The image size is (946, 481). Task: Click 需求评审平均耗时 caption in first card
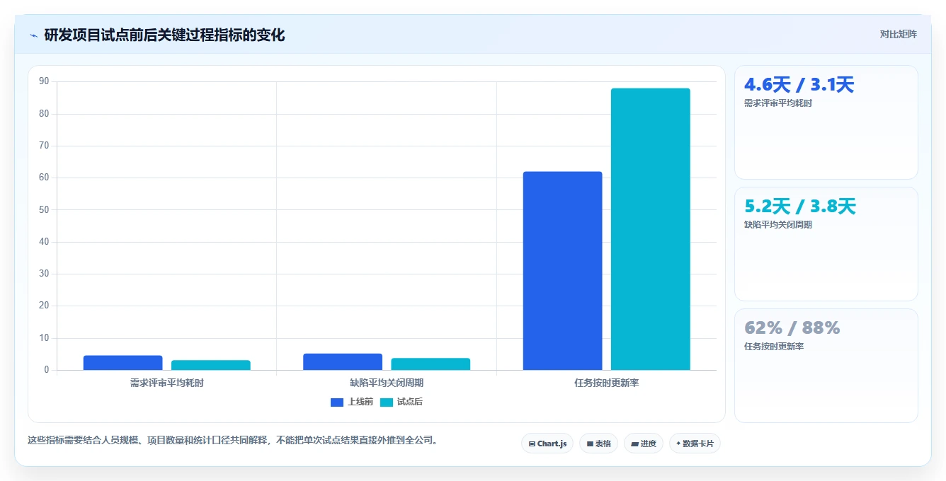(777, 103)
